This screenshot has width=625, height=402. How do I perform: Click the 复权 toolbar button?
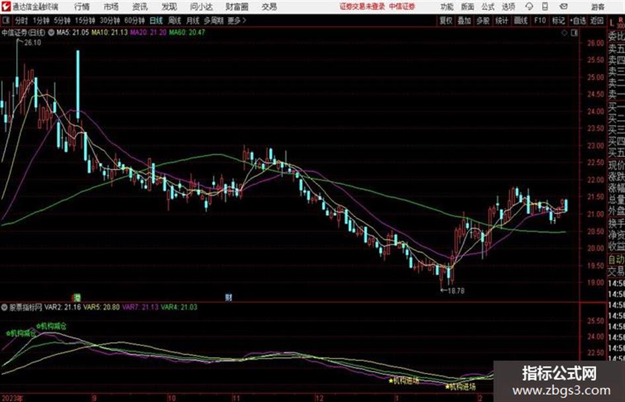446,20
